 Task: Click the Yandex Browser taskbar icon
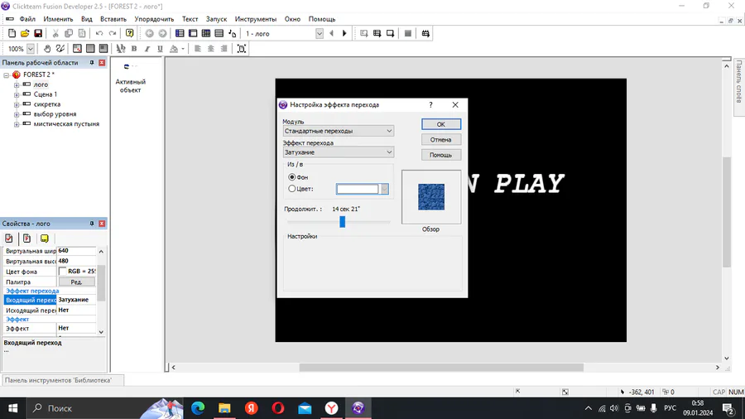coord(330,408)
